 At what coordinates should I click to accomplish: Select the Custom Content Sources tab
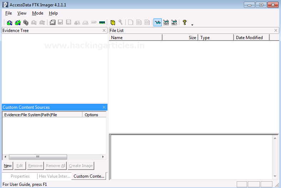point(89,176)
